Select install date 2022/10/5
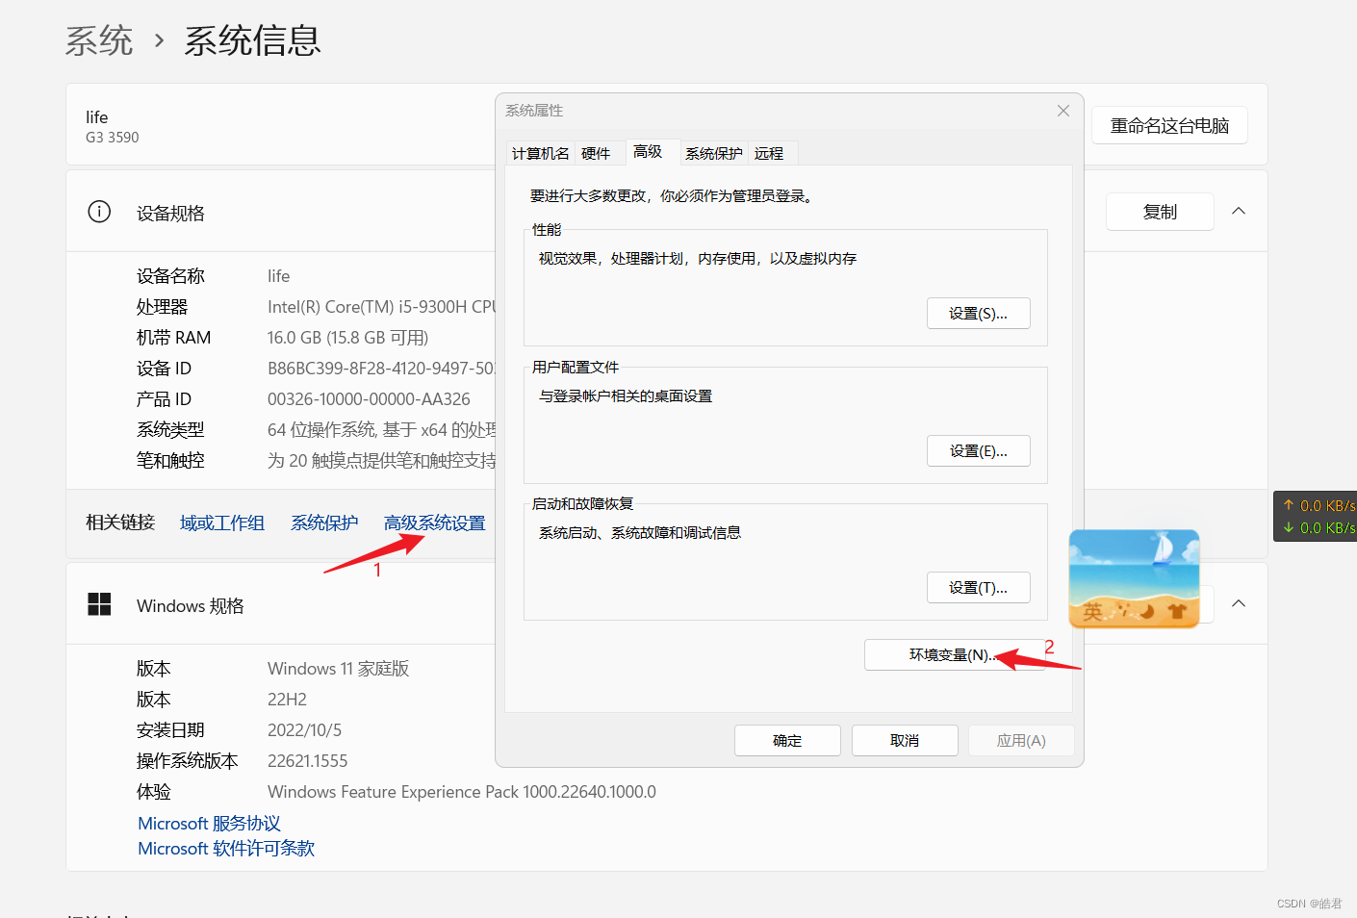1357x918 pixels. click(x=304, y=730)
